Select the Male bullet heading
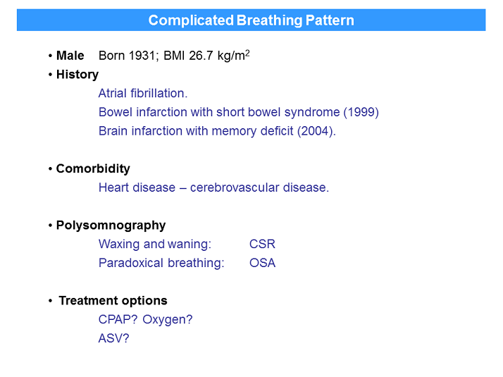Screen dimensions: 503x377 coord(70,56)
